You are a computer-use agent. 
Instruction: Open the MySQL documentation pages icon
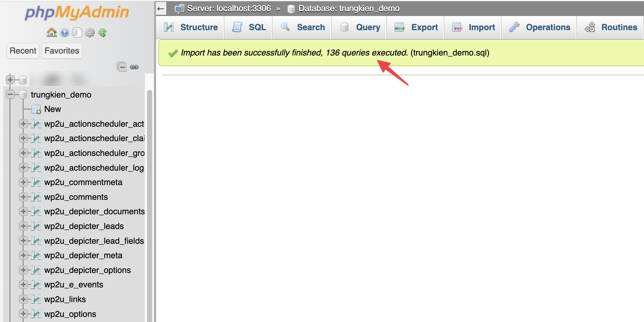pos(77,32)
